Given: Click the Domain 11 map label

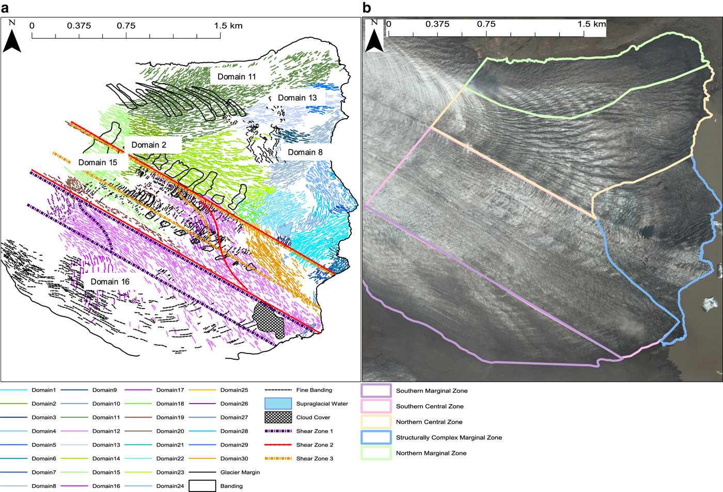Looking at the screenshot, I should point(237,76).
